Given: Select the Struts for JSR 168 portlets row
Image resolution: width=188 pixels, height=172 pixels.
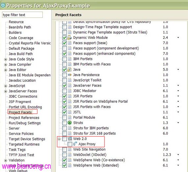Looking at the screenshot, I should pos(94,133).
